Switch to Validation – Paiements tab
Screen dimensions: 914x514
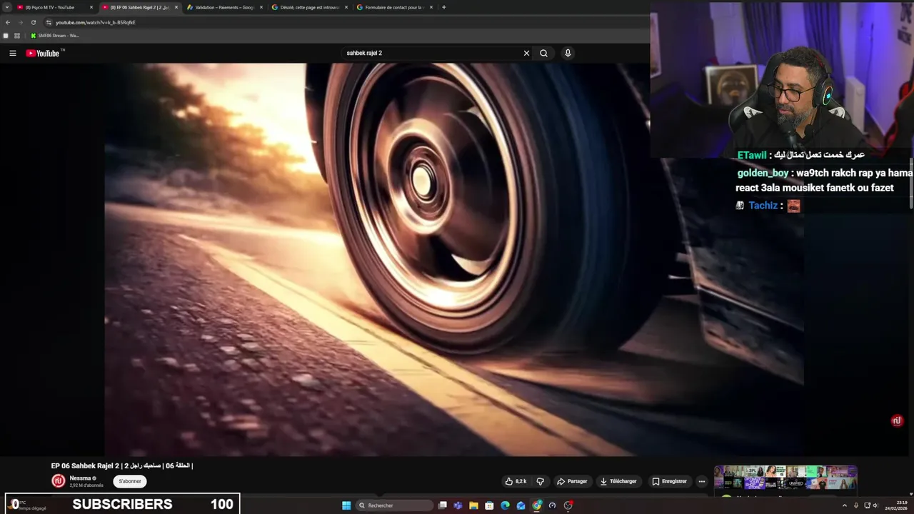point(225,7)
